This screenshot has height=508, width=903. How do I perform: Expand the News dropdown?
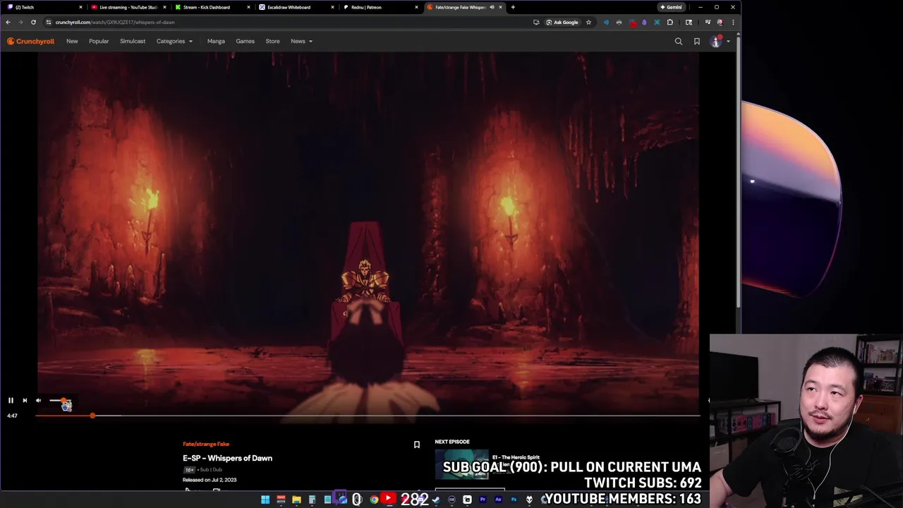click(301, 41)
